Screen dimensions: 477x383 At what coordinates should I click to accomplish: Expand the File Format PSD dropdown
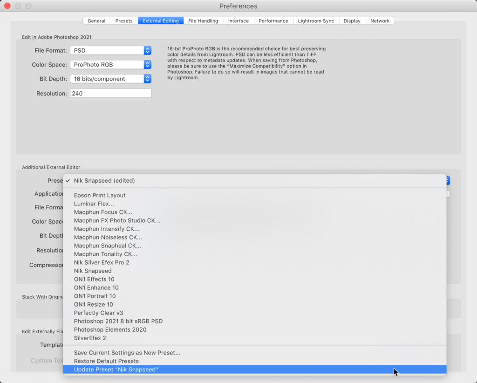110,50
